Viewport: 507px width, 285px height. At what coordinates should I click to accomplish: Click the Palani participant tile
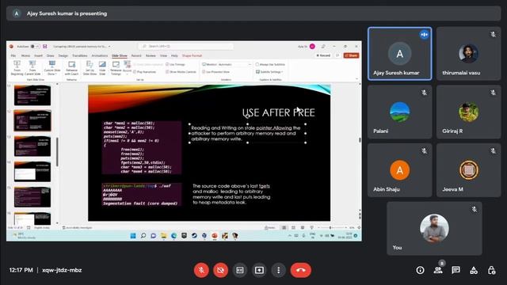pos(399,112)
